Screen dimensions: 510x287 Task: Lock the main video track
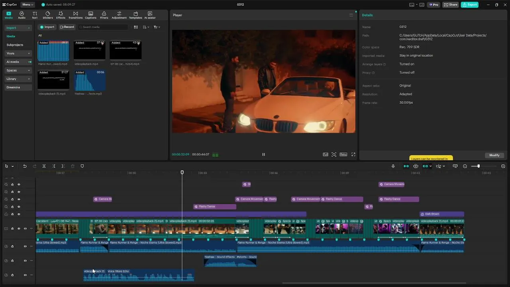tap(12, 229)
